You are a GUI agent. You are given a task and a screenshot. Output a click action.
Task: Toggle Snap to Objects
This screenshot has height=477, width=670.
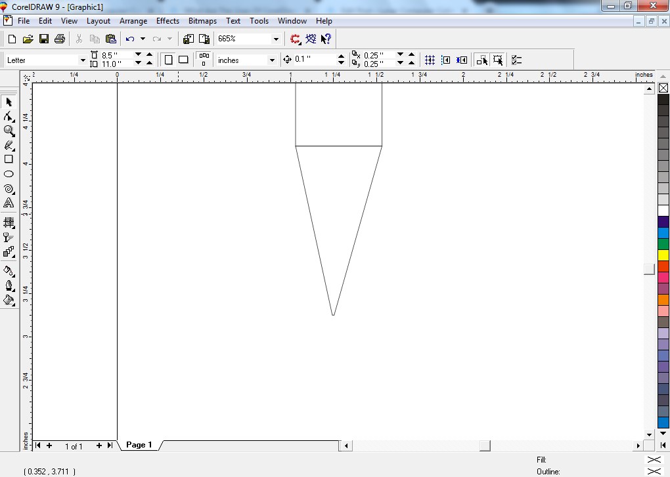462,60
